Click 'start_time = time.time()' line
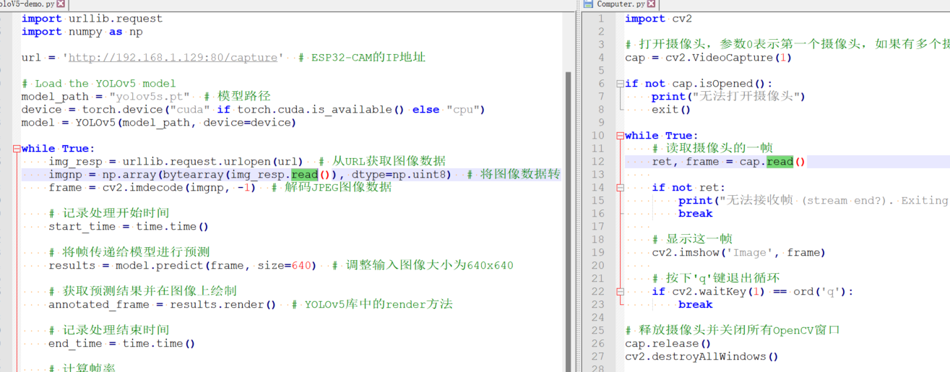The image size is (950, 372). click(x=129, y=227)
